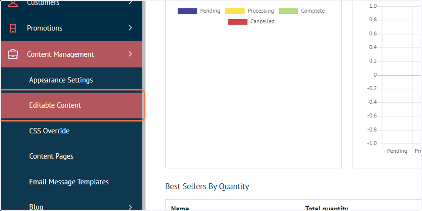
Task: Click the Pending axis label on chart
Action: [x=397, y=151]
